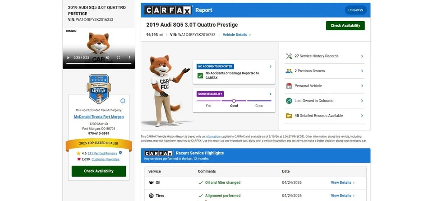Click the 2025 Top-Rated Dealer ribbon
This screenshot has height=201, width=433.
[99, 144]
